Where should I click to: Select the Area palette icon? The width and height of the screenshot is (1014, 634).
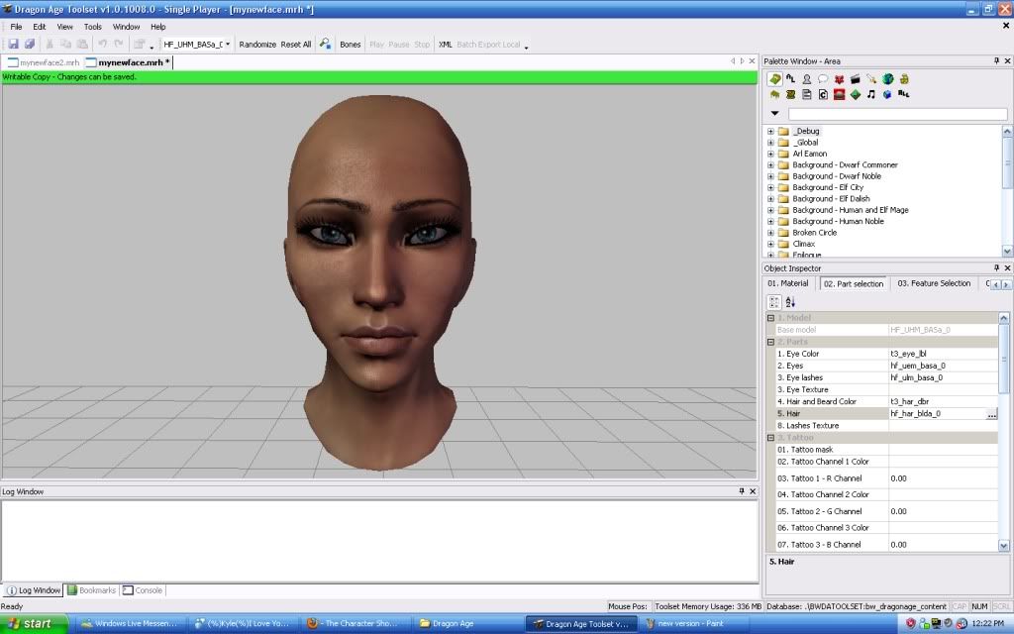pyautogui.click(x=774, y=79)
